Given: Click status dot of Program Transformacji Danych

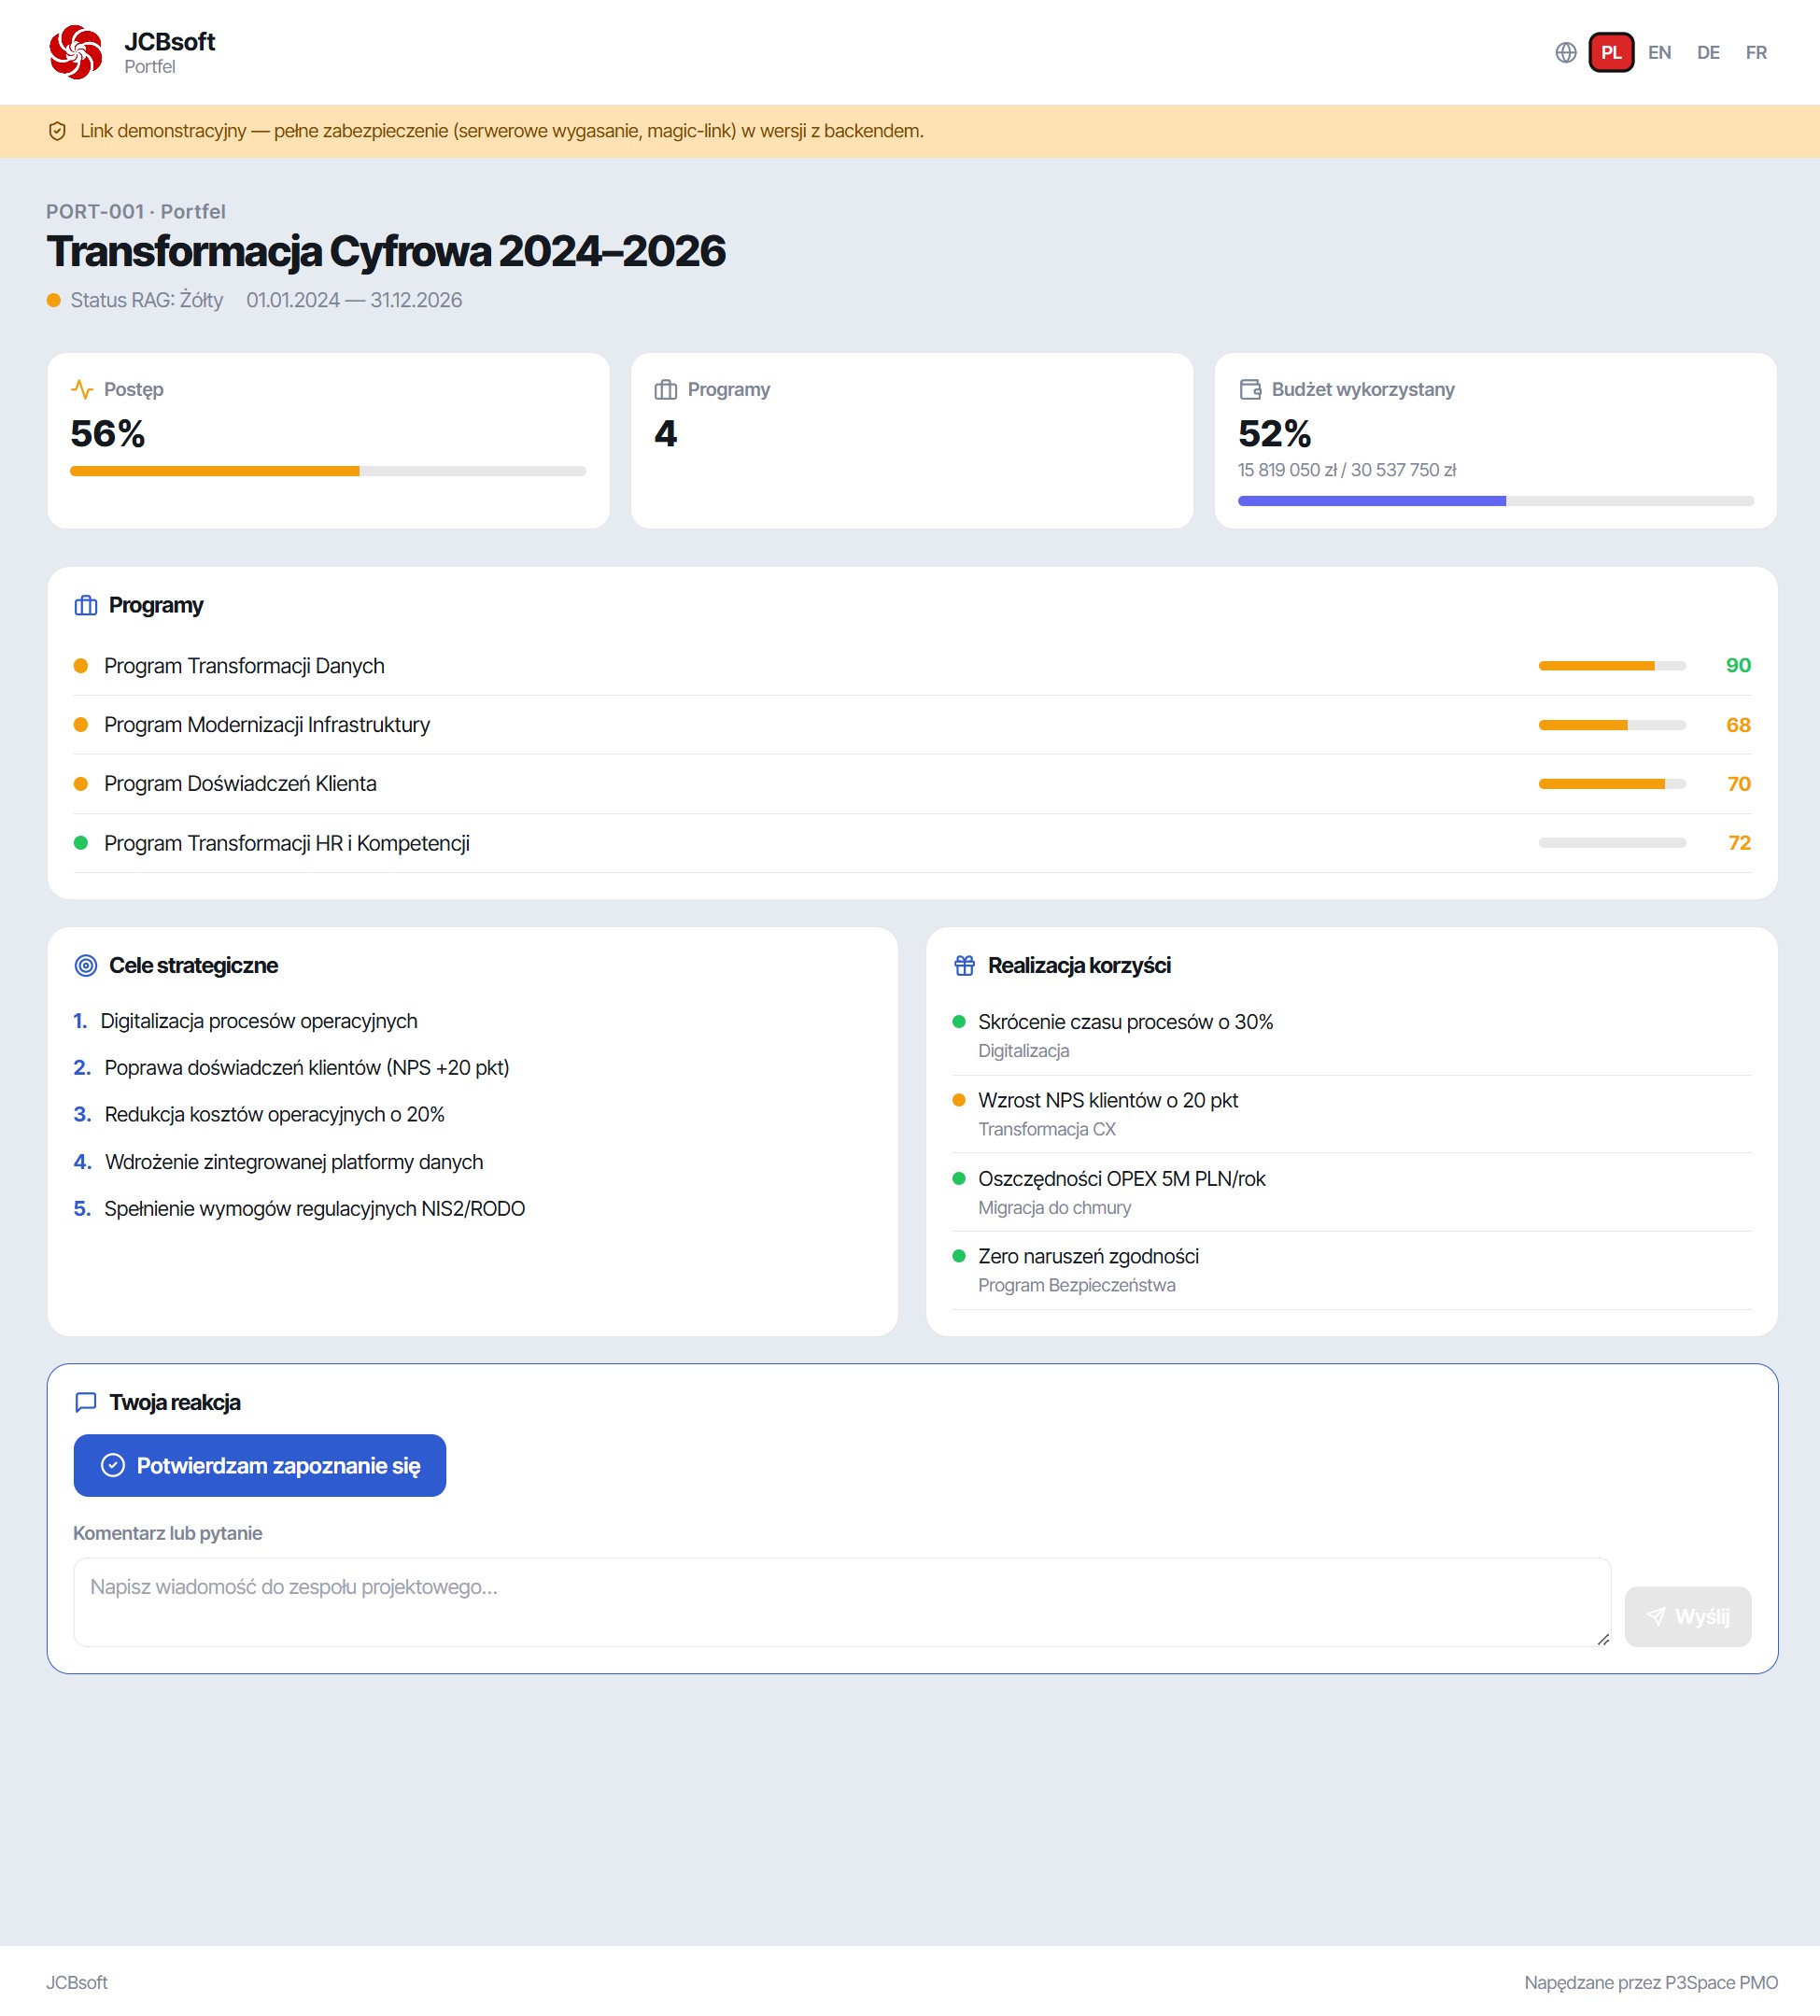Looking at the screenshot, I should pos(81,665).
